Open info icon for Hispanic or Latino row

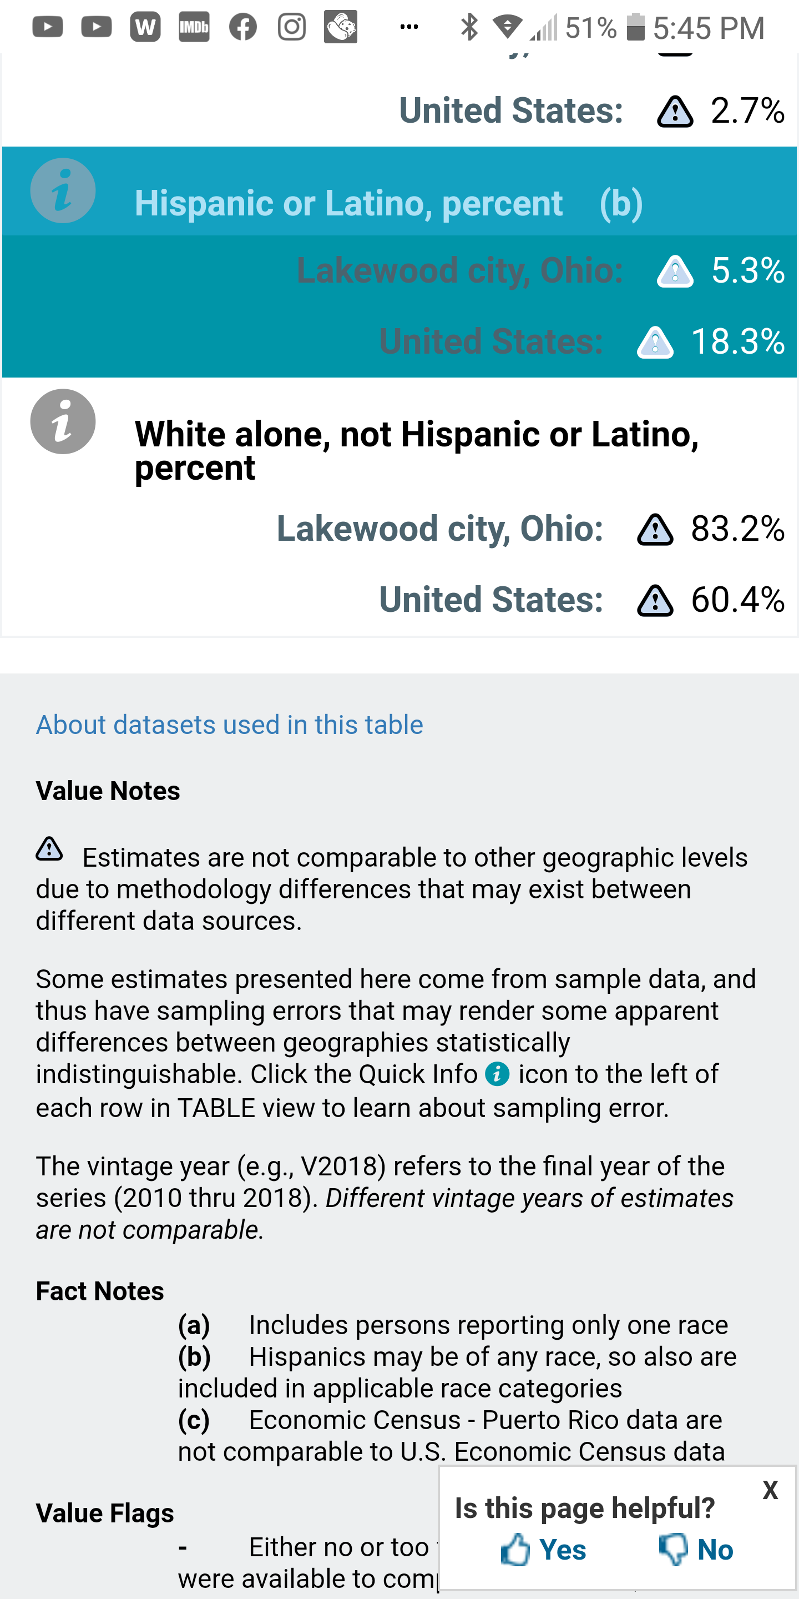(63, 190)
